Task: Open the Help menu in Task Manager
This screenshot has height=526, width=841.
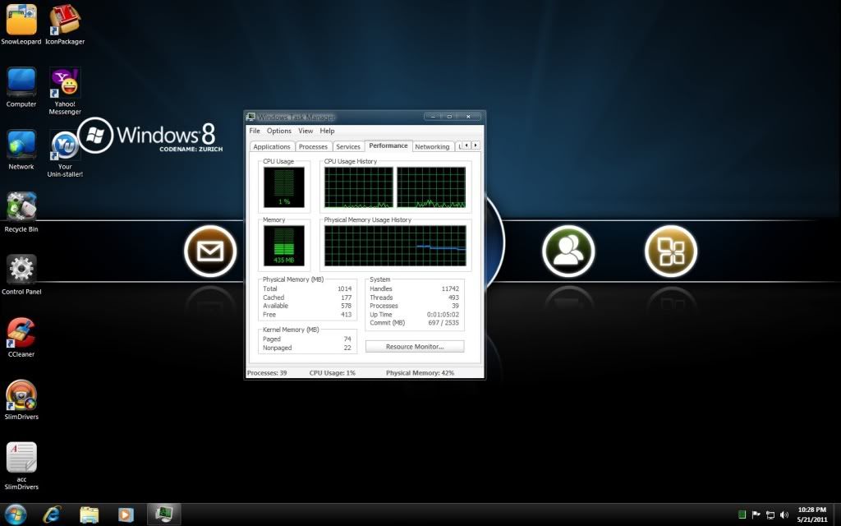Action: tap(327, 131)
